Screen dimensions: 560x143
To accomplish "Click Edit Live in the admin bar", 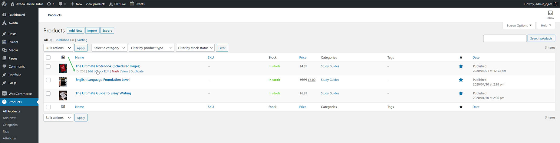I will coord(117,4).
